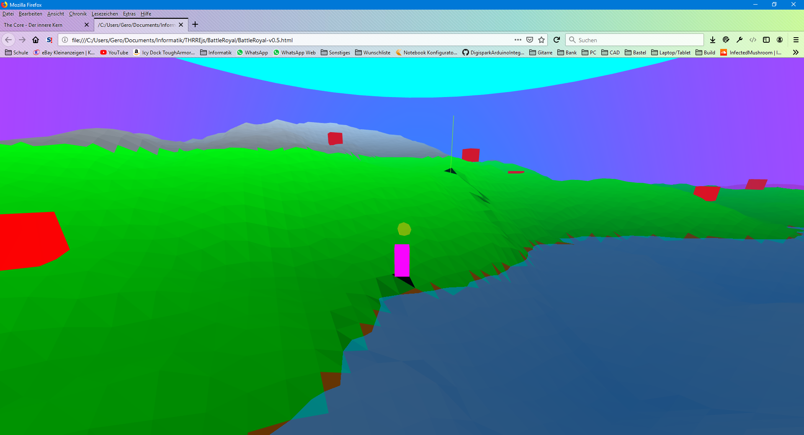Open a new tab with plus button
The height and width of the screenshot is (435, 804).
tap(195, 24)
